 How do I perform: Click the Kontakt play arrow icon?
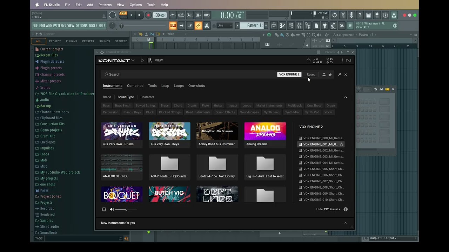pos(142,60)
